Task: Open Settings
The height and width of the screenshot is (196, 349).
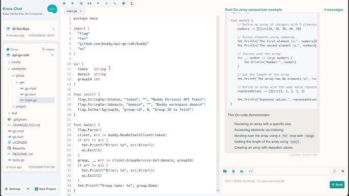Action: click(13, 189)
